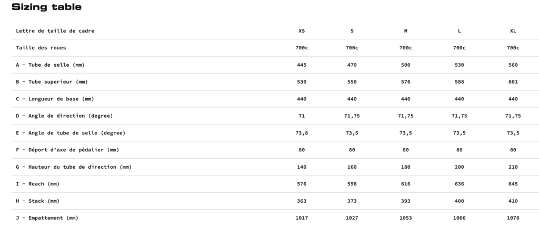Click the Taille des roues row label

pyautogui.click(x=41, y=48)
